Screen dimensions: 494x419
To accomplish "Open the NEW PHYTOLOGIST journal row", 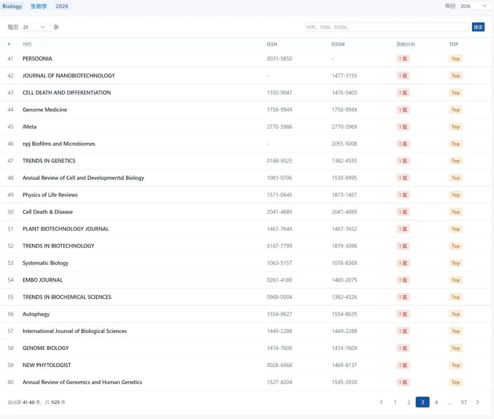I will (47, 365).
